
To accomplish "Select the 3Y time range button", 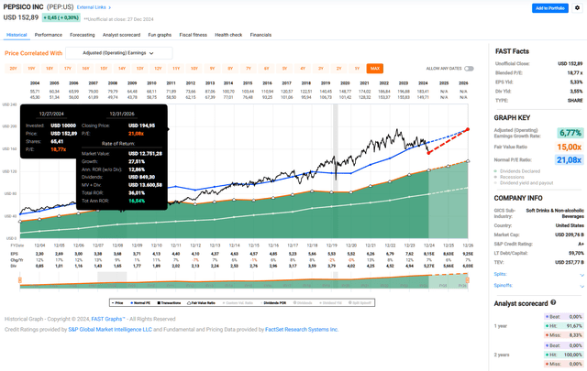I will point(321,69).
